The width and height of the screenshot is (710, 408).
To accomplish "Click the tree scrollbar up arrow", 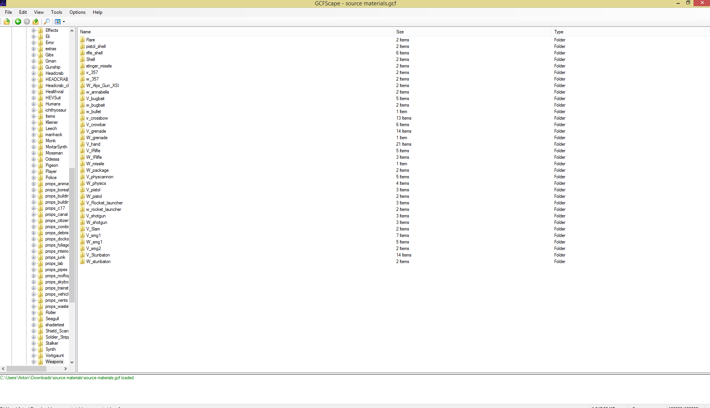I will (72, 30).
